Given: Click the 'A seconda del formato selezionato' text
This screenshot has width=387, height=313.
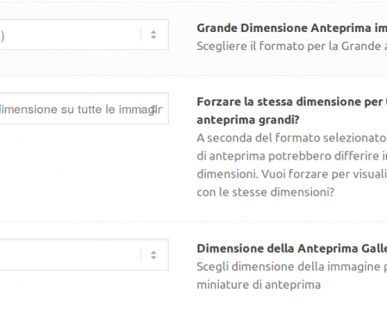Looking at the screenshot, I should (292, 138).
